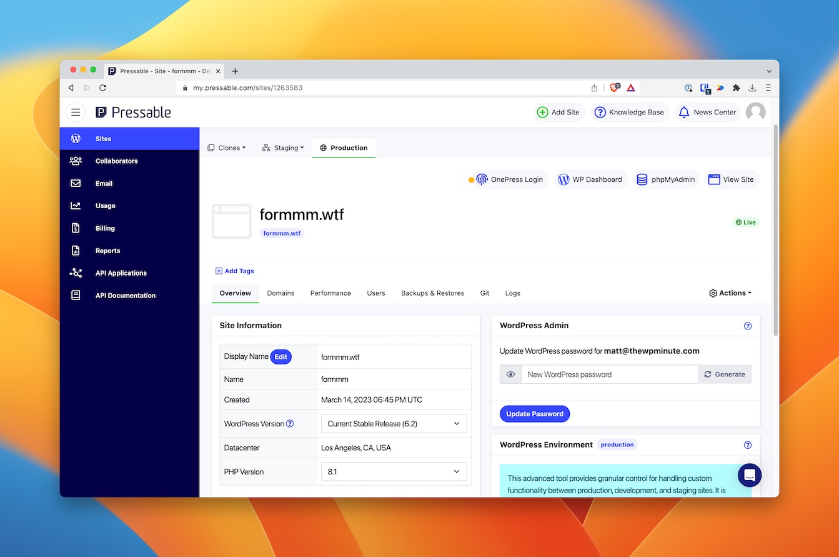Switch to the Git tab

(x=485, y=293)
